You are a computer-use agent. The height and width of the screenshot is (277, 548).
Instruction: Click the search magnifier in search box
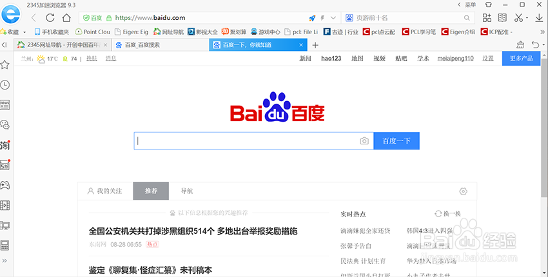pyautogui.click(x=467, y=18)
